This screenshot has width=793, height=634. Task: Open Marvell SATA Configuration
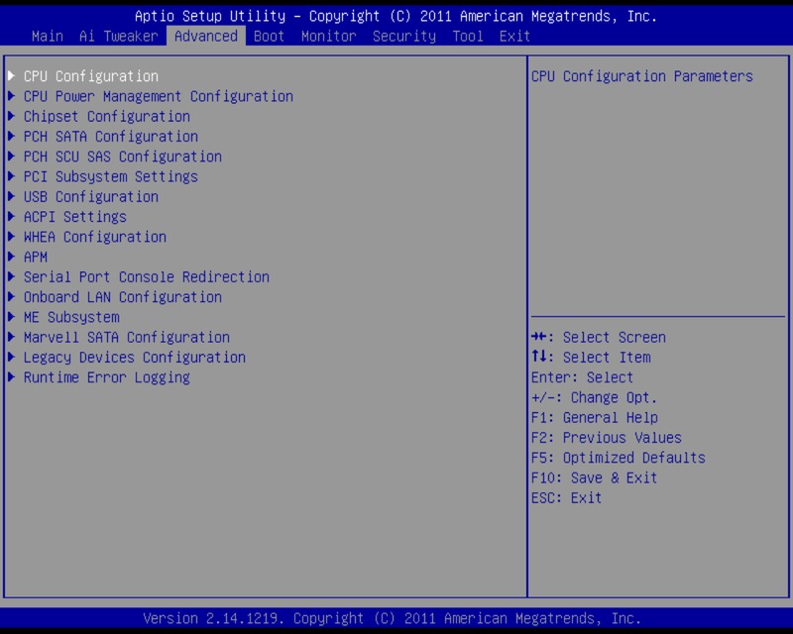pos(126,337)
